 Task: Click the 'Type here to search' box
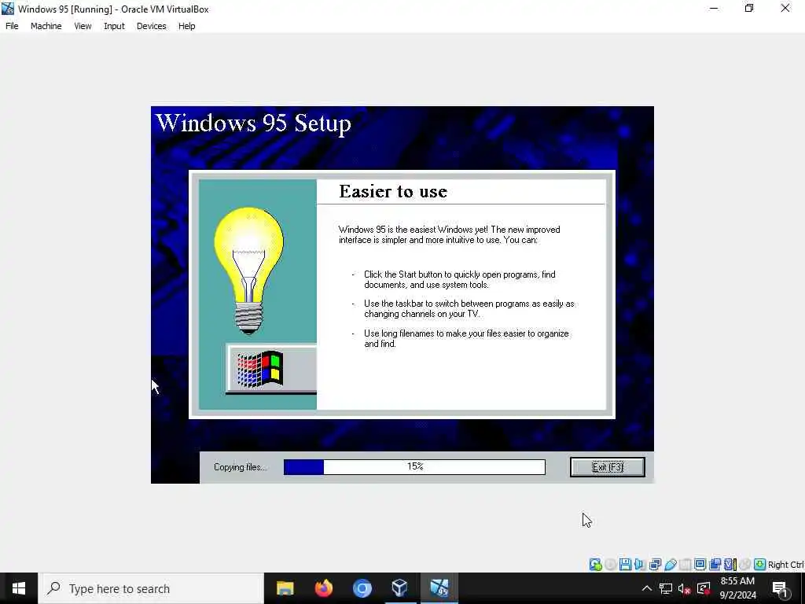(151, 588)
